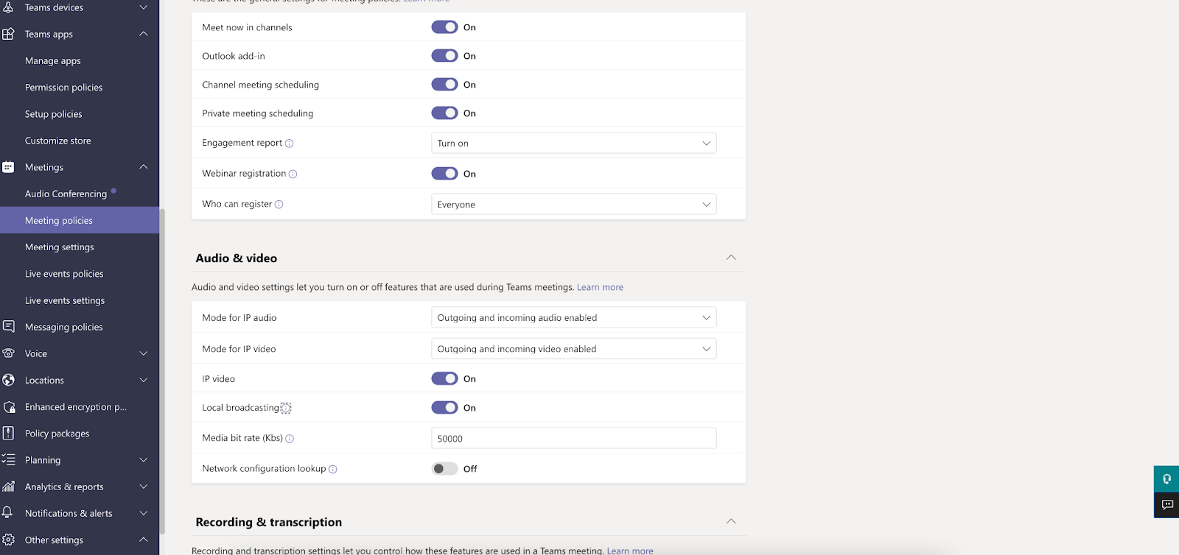Screen dimensions: 1179x555
Task: Expand the Planning menu chevron
Action: click(144, 460)
